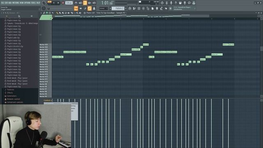The width and height of the screenshot is (263, 148).
Task: Toggle step editing mode
Action: click(85, 8)
